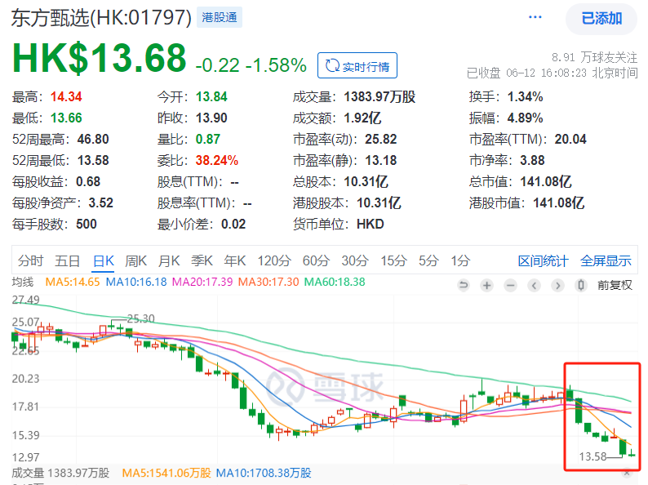
Task: Click the 均线 moving average label
Action: tap(22, 282)
